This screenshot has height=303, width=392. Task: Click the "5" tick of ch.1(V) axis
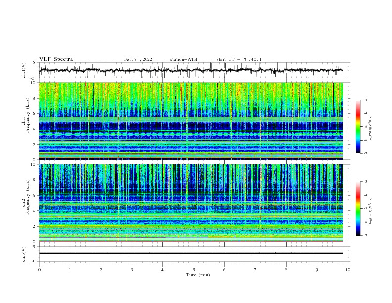coord(34,63)
